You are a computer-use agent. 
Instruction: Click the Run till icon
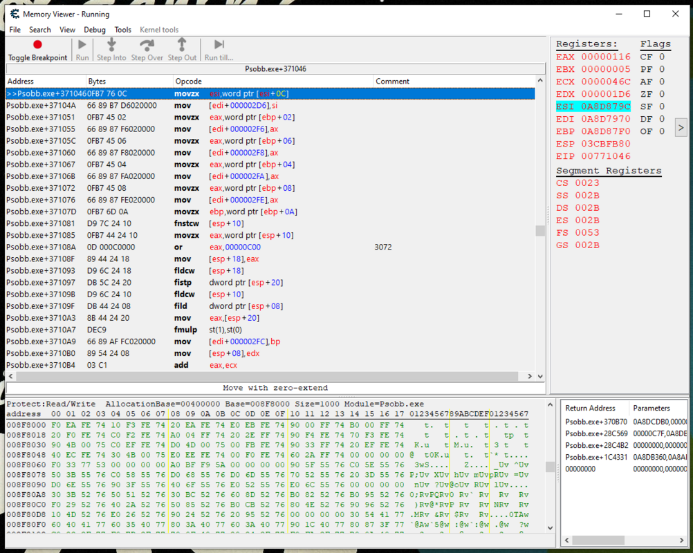click(219, 45)
